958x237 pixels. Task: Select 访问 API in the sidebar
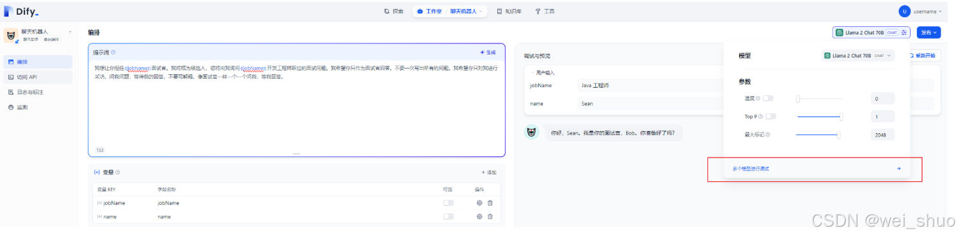38,77
